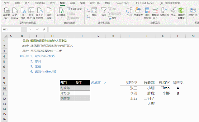Screen dimensions: 199x122
Task: Click the 自网站 (From Web) icon
Action: click(23, 10)
